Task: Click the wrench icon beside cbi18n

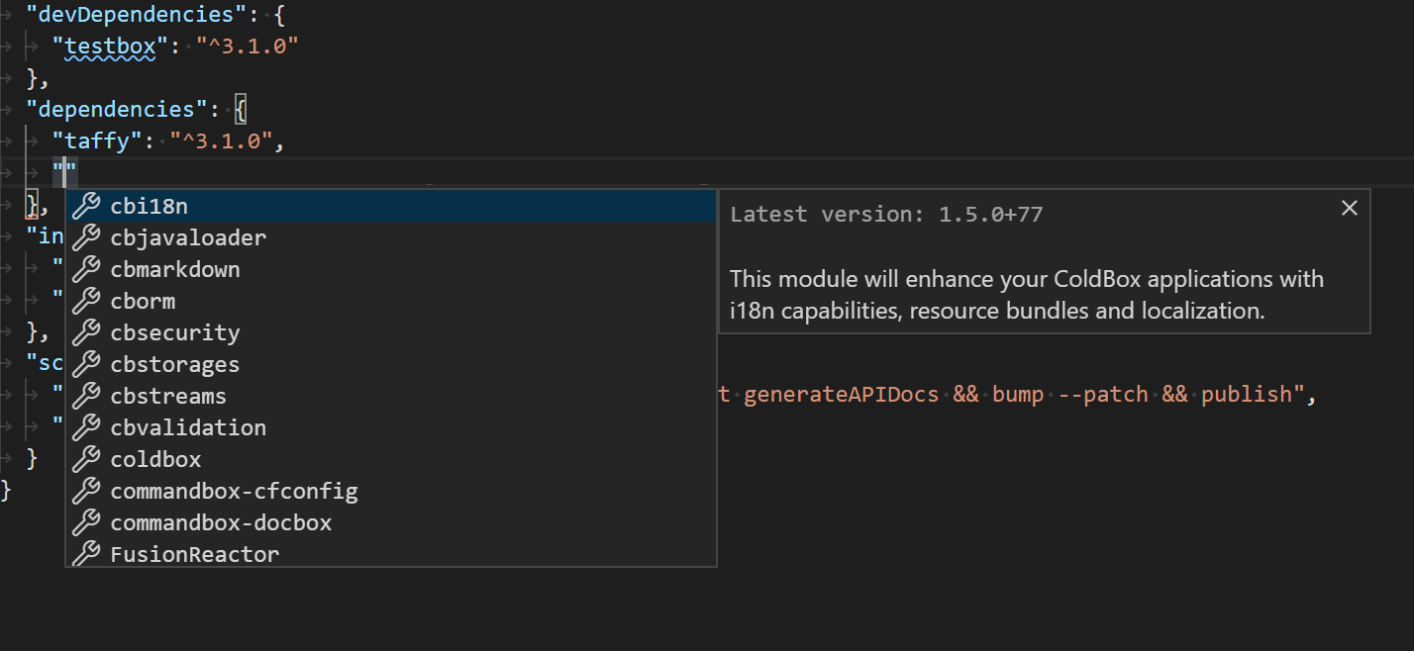Action: point(87,206)
